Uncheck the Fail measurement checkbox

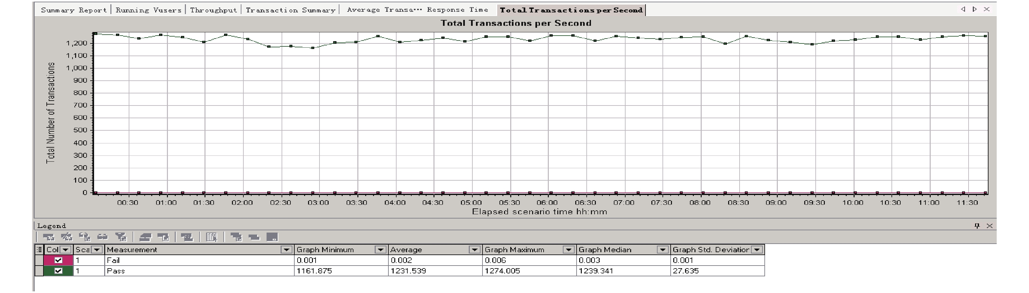click(58, 260)
